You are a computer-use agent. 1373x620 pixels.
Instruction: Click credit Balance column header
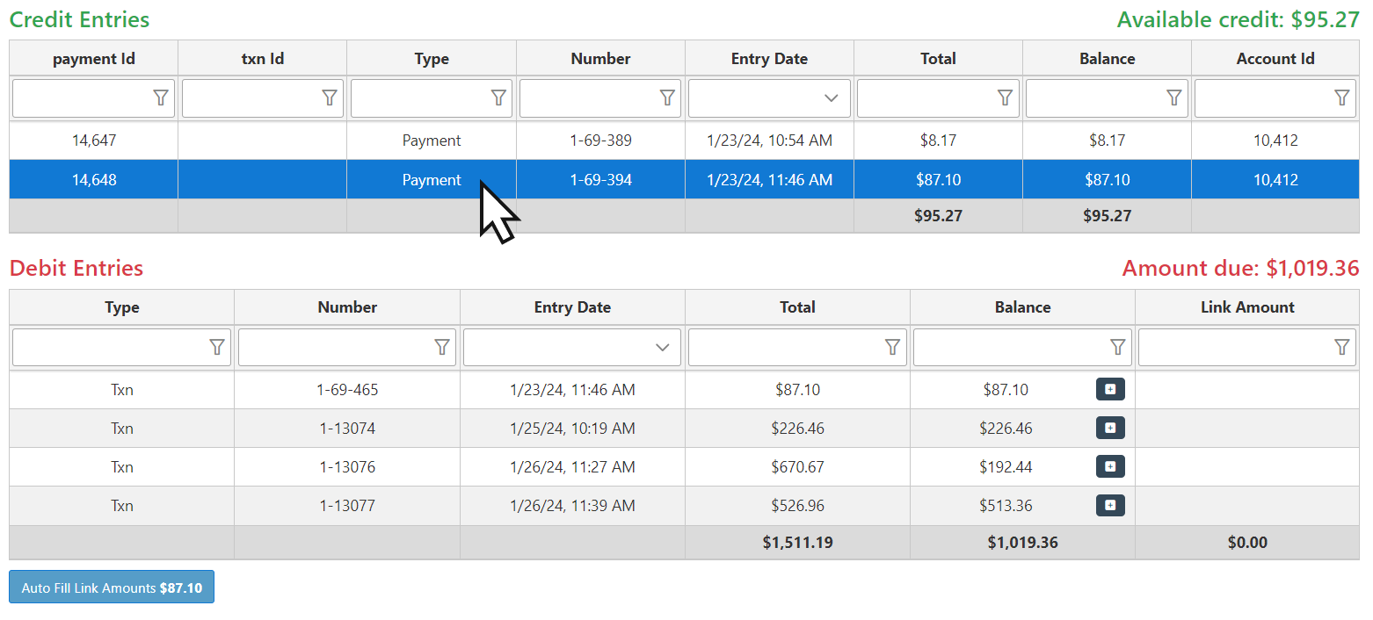click(1107, 59)
